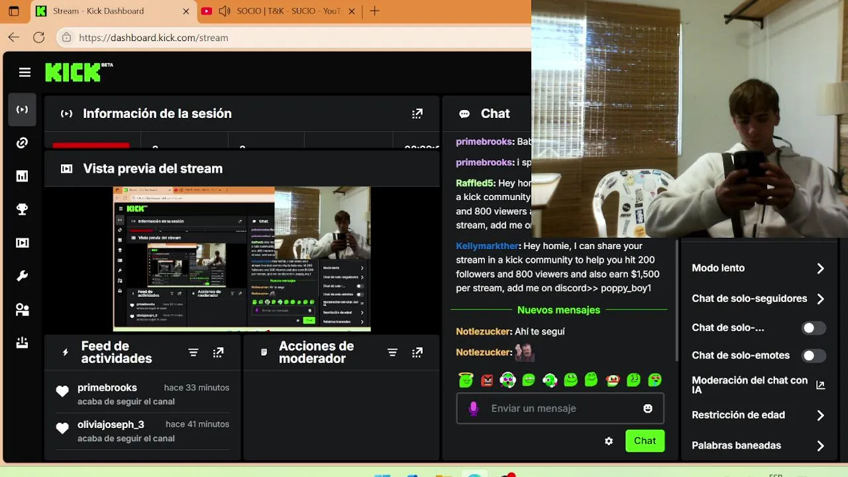This screenshot has width=848, height=477.
Task: Click heart icon next to oliviajoseph_3
Action: (62, 429)
